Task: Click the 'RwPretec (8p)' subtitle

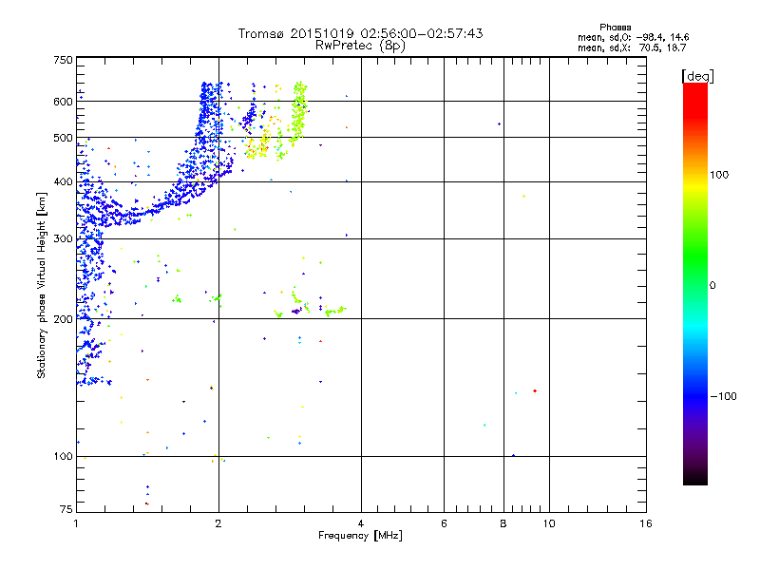Action: click(x=360, y=46)
